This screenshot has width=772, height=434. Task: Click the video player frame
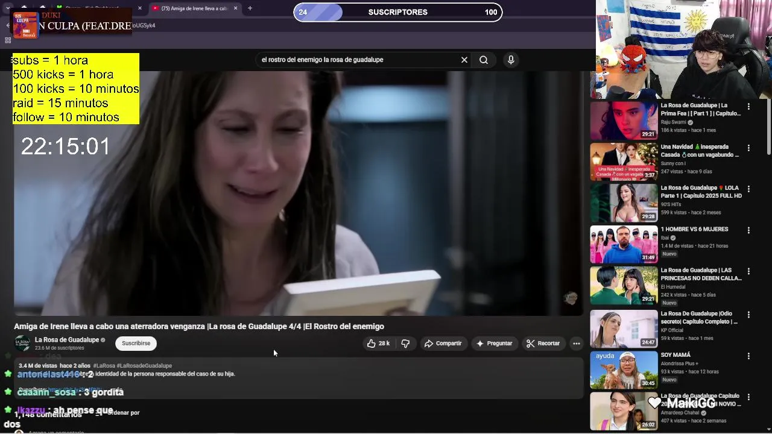tap(299, 193)
